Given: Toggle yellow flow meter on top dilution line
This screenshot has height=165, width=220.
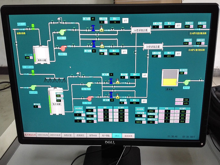Looking at the screenshot, I should tap(101, 29).
